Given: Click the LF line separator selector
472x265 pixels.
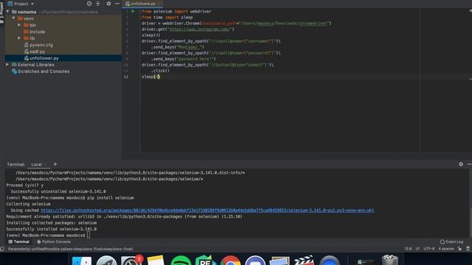Looking at the screenshot, I should pyautogui.click(x=417, y=249).
